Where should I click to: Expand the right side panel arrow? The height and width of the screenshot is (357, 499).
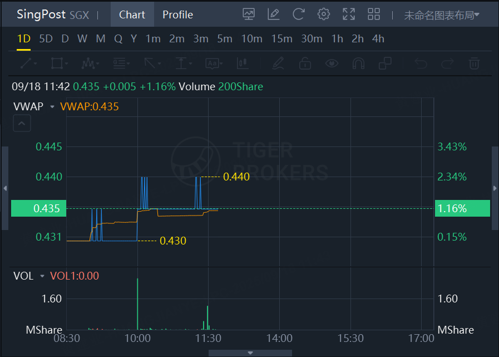[495, 188]
